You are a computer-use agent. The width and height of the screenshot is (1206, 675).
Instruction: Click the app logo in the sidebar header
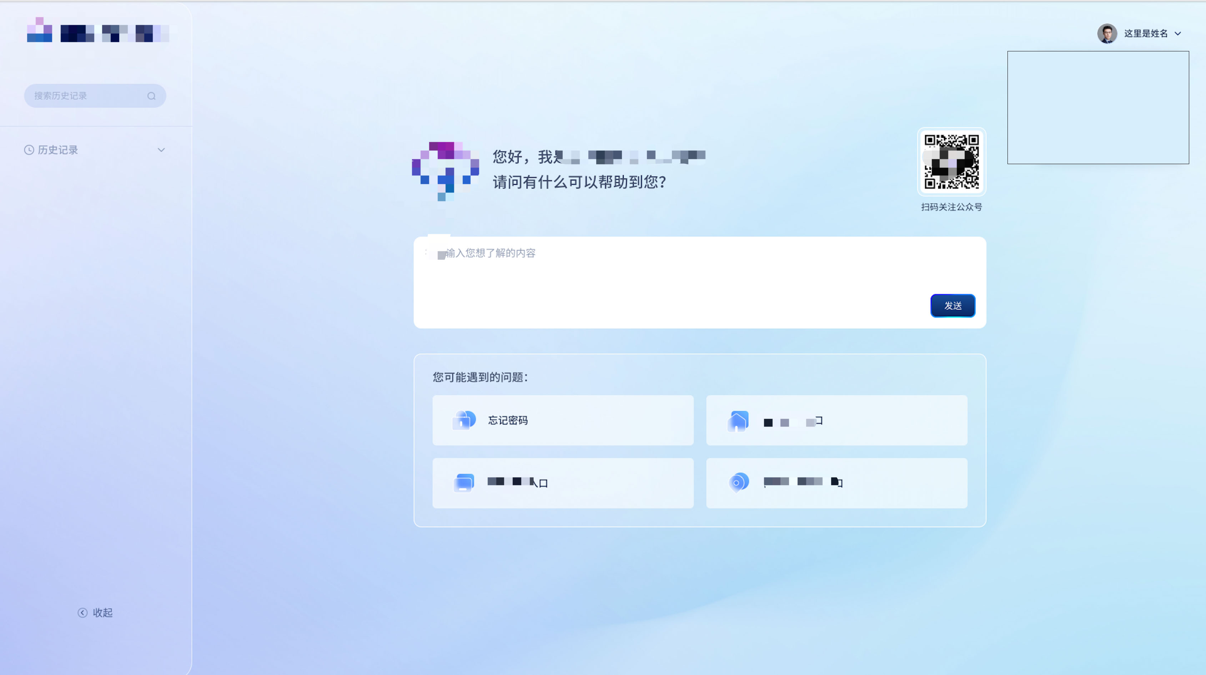(40, 31)
